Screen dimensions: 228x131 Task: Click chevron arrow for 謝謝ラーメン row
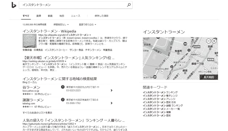coord(111,103)
